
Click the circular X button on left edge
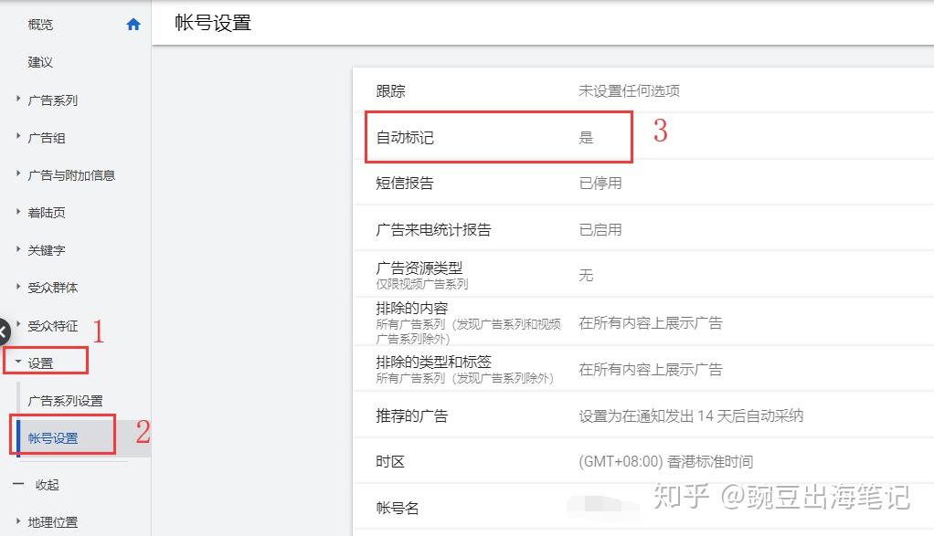(x=4, y=331)
